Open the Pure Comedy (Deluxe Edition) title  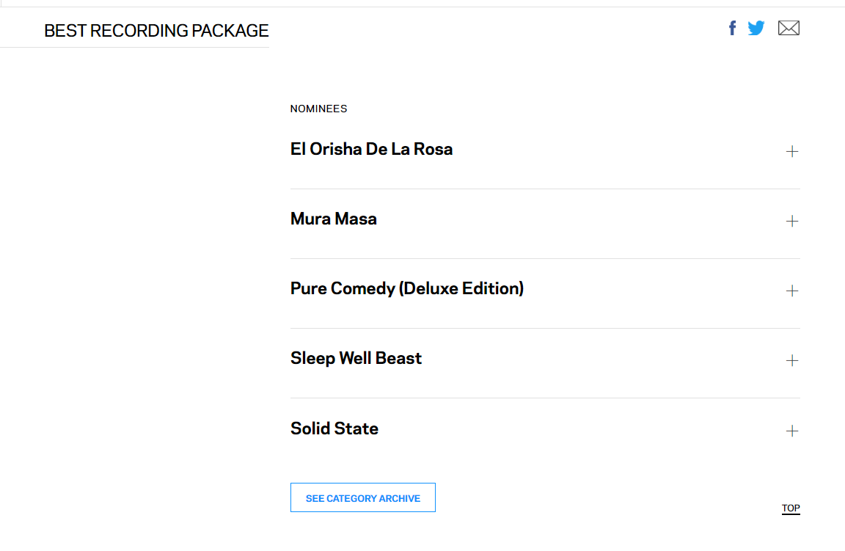tap(407, 289)
